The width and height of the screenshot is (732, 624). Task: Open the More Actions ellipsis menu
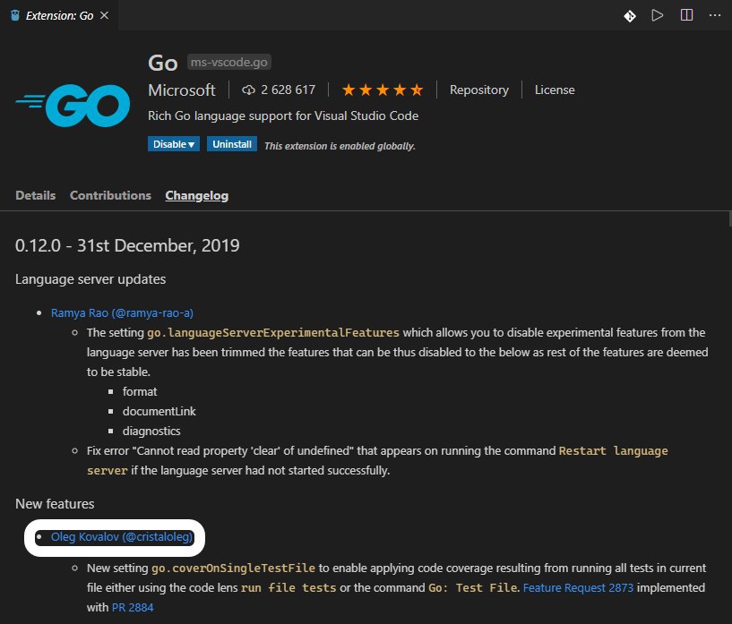click(x=715, y=15)
